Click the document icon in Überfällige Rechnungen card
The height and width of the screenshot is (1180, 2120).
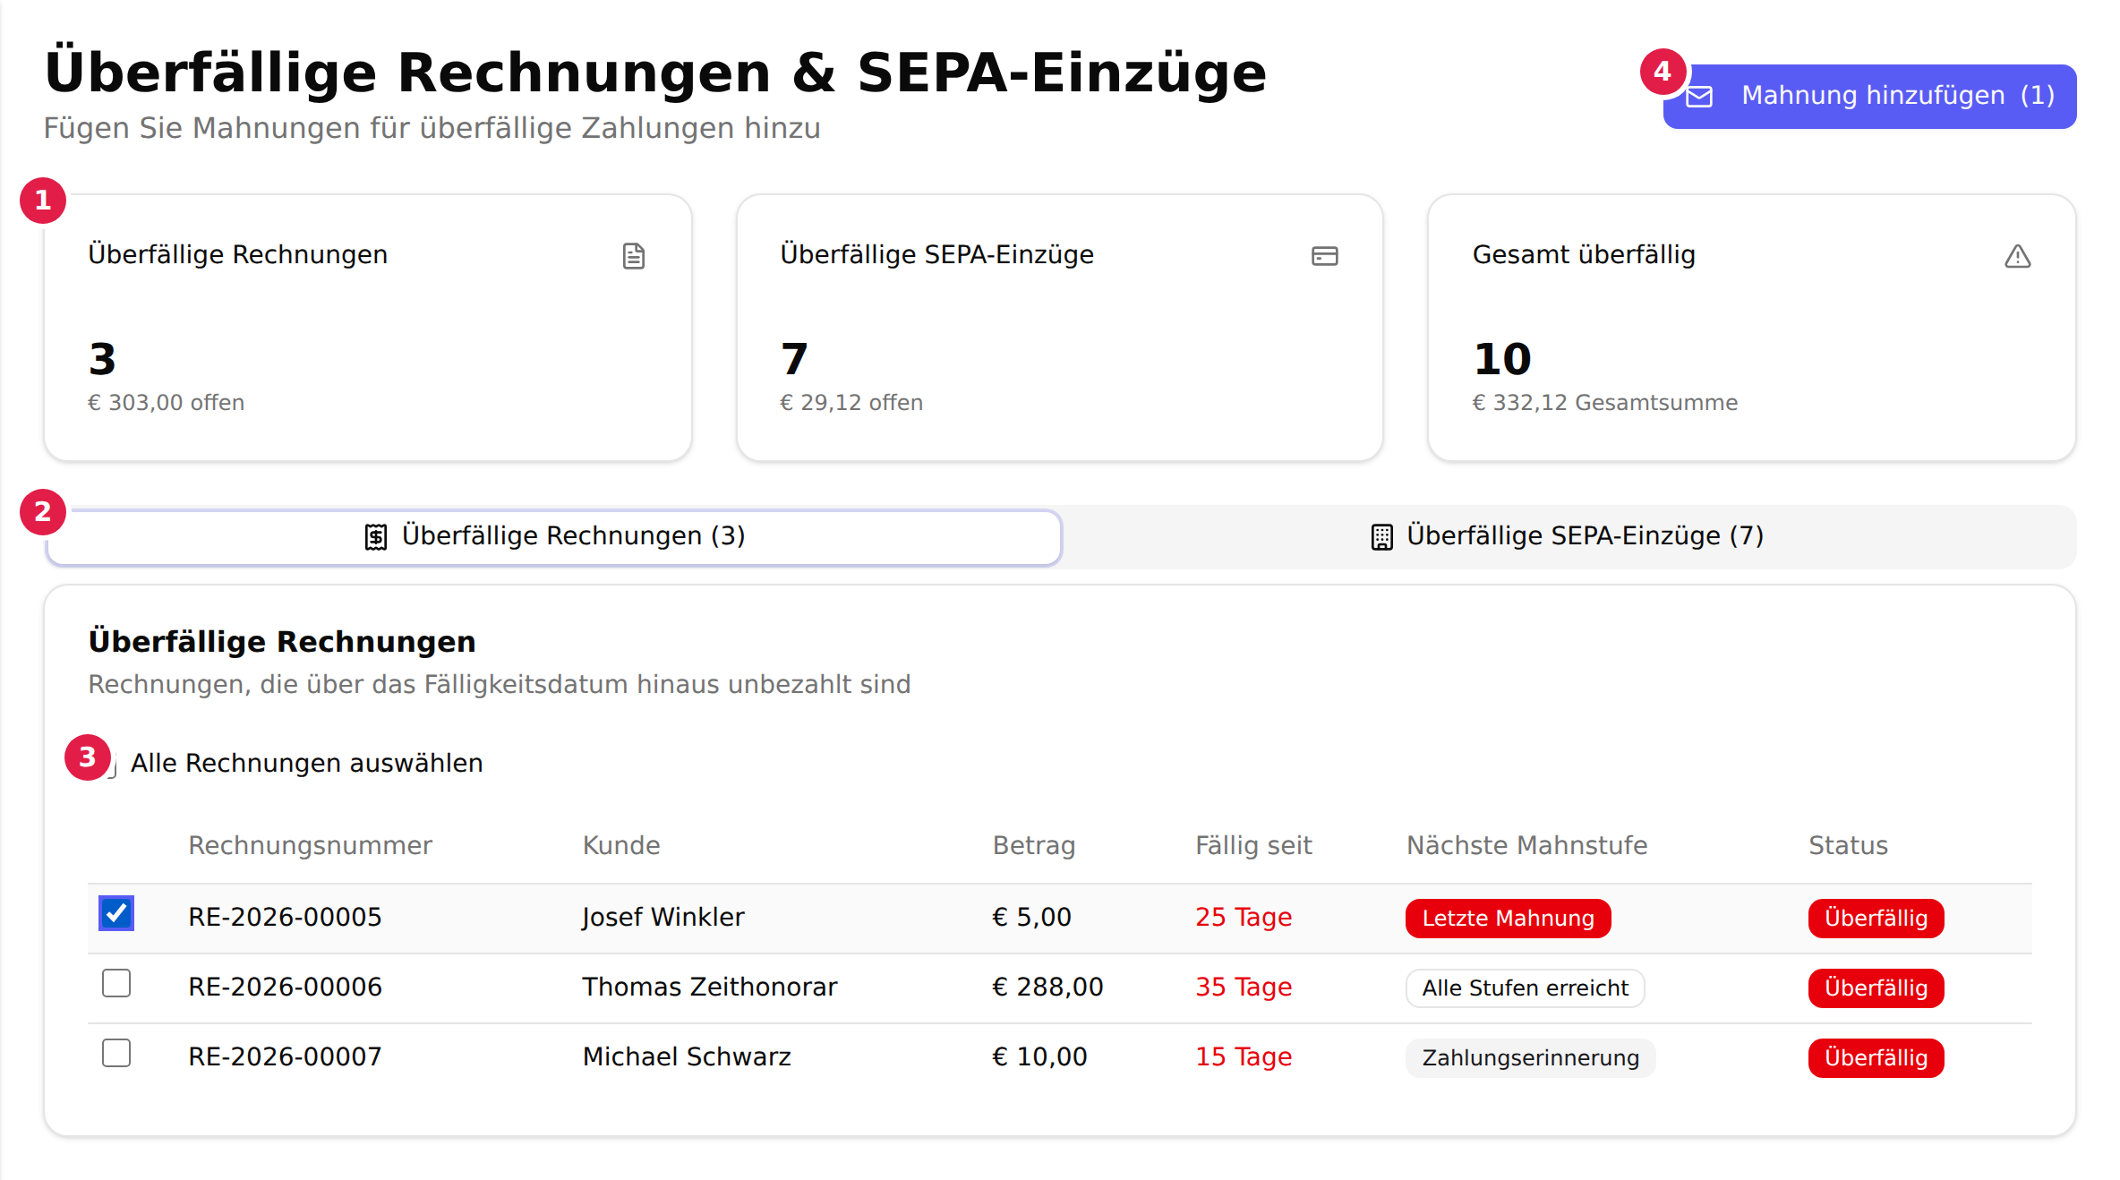[634, 256]
